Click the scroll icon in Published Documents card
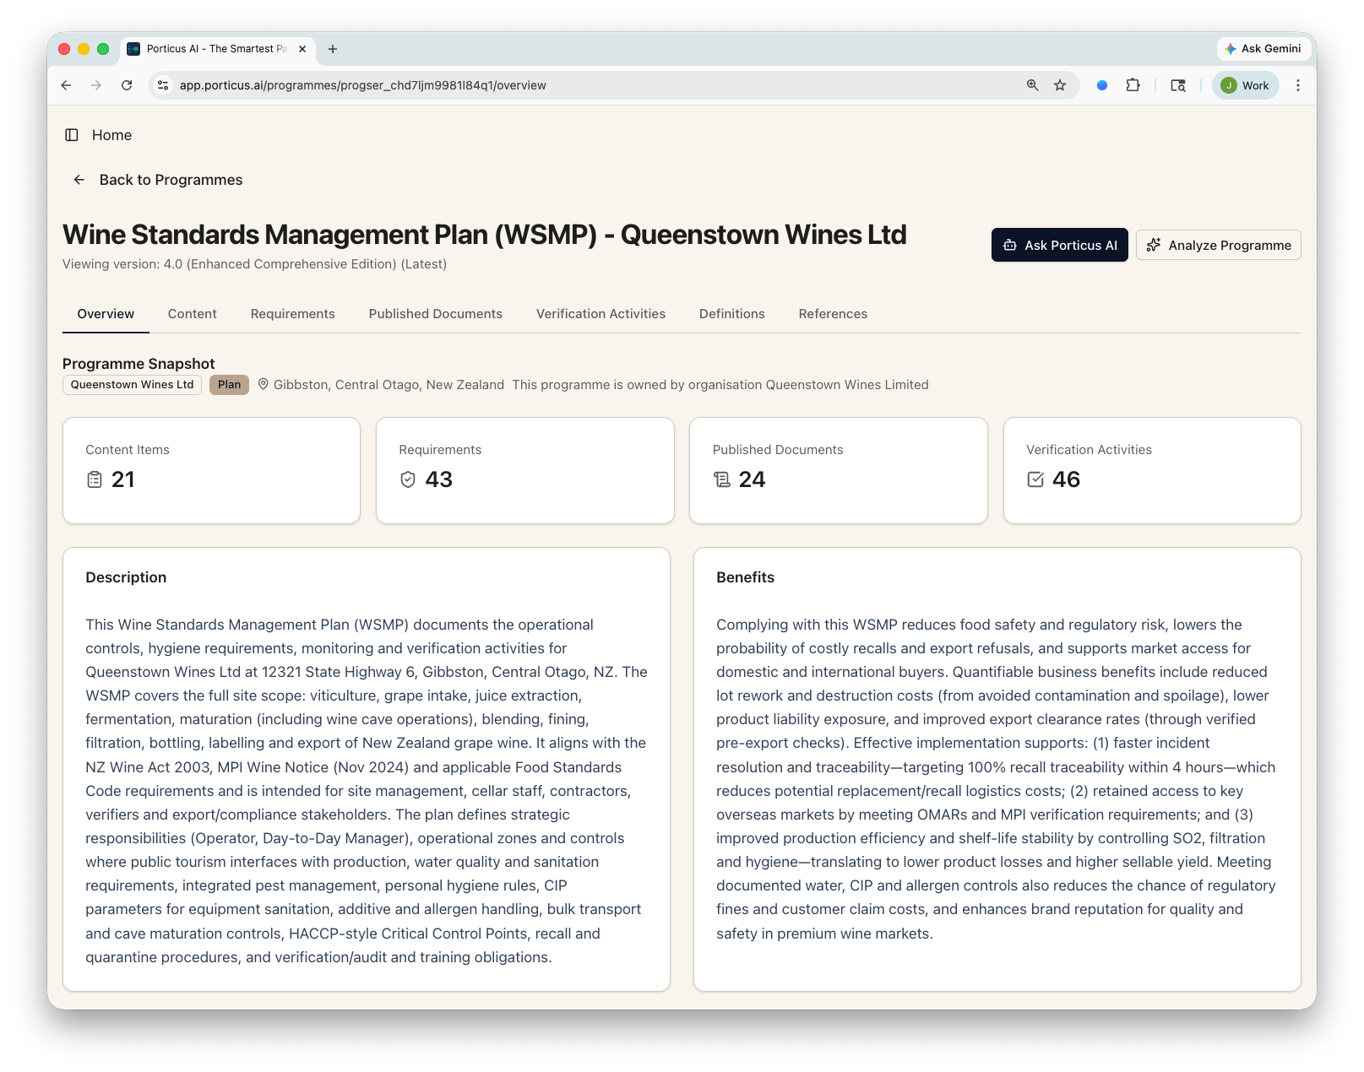1364x1072 pixels. (722, 479)
